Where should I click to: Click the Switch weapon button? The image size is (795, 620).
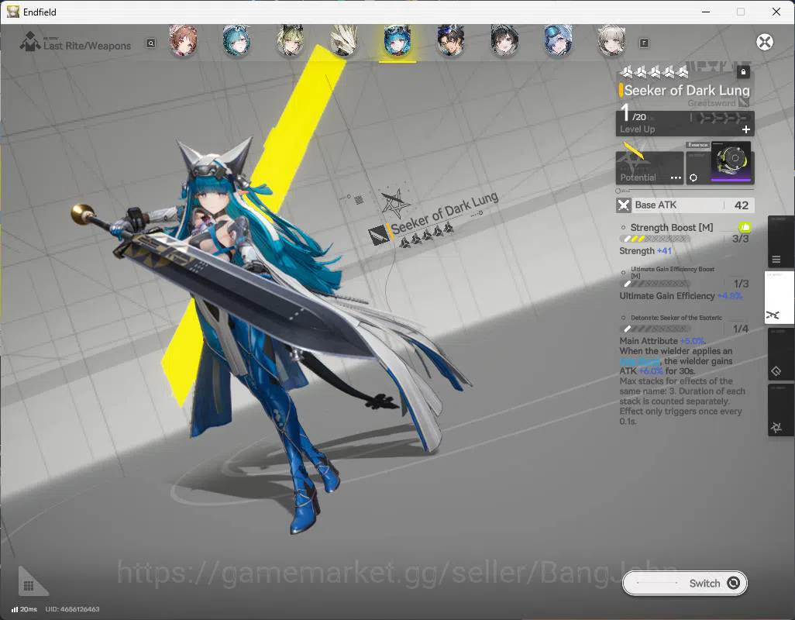pyautogui.click(x=684, y=583)
